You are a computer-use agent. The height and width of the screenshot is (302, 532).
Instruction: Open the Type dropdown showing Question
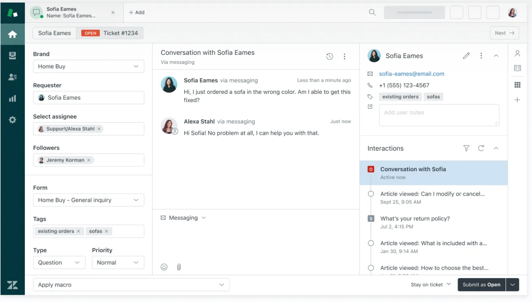(x=59, y=262)
